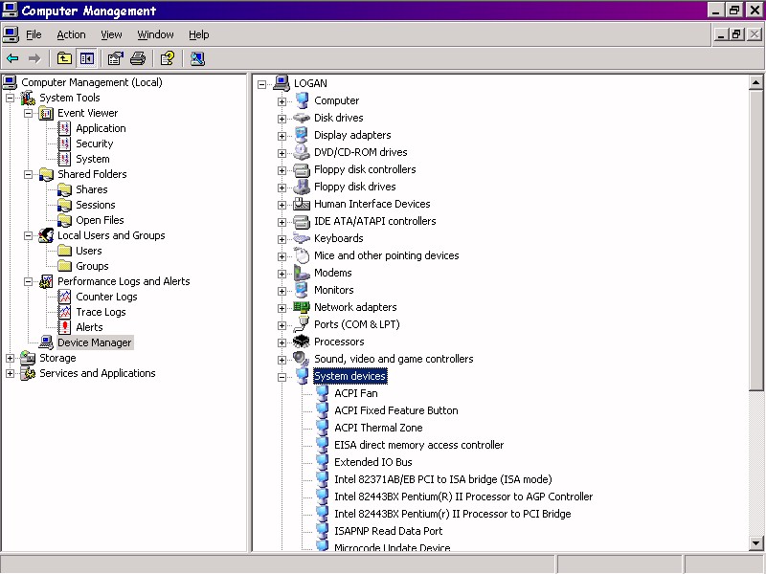
Task: Select Groups under Local Users and Groups
Action: tap(92, 266)
